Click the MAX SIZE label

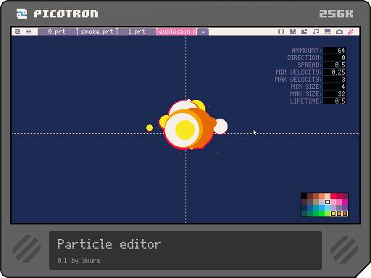(x=306, y=93)
